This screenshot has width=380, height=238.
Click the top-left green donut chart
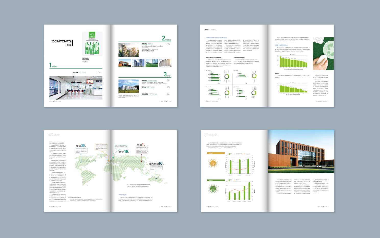[227, 76]
